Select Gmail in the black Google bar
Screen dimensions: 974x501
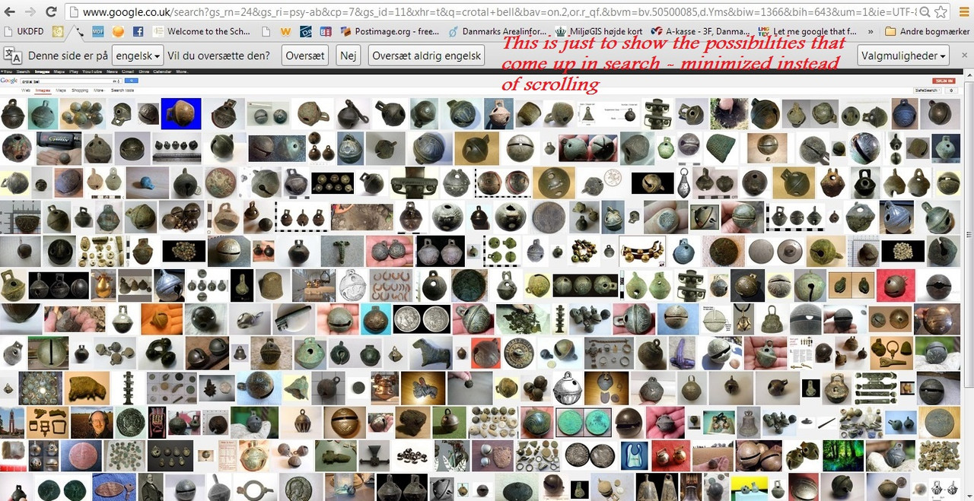click(x=128, y=71)
